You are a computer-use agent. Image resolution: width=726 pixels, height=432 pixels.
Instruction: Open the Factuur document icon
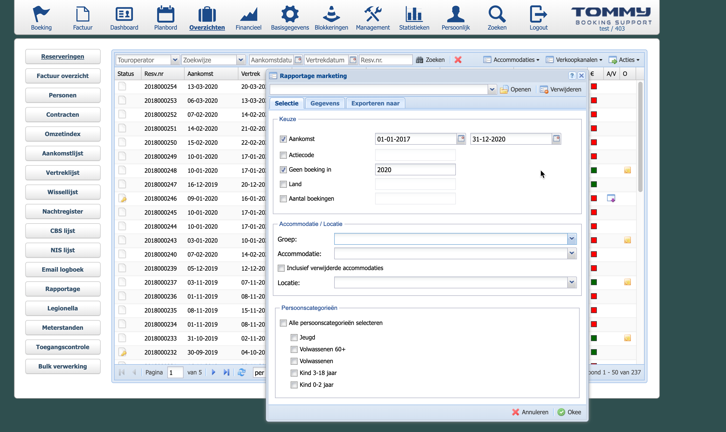pos(83,14)
